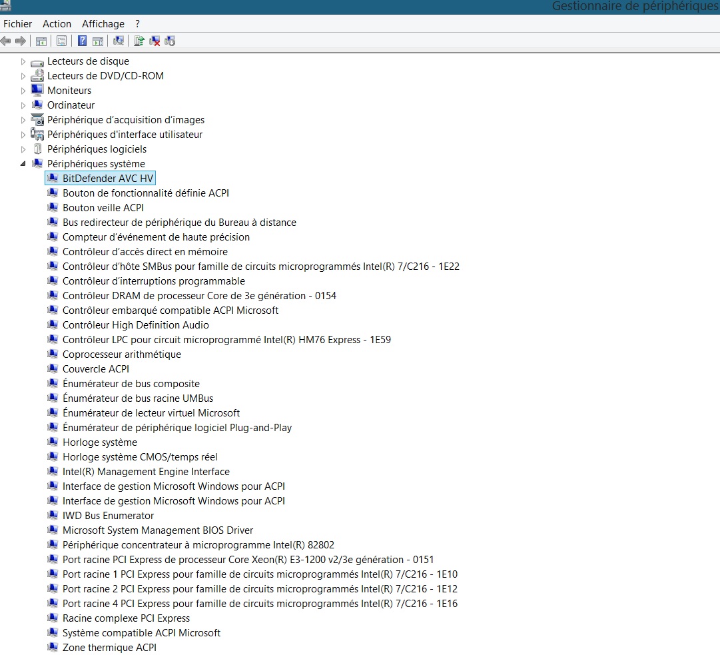Screen dimensions: 720x655
Task: Toggle the console tree pane toolbar icon
Action: (x=41, y=41)
